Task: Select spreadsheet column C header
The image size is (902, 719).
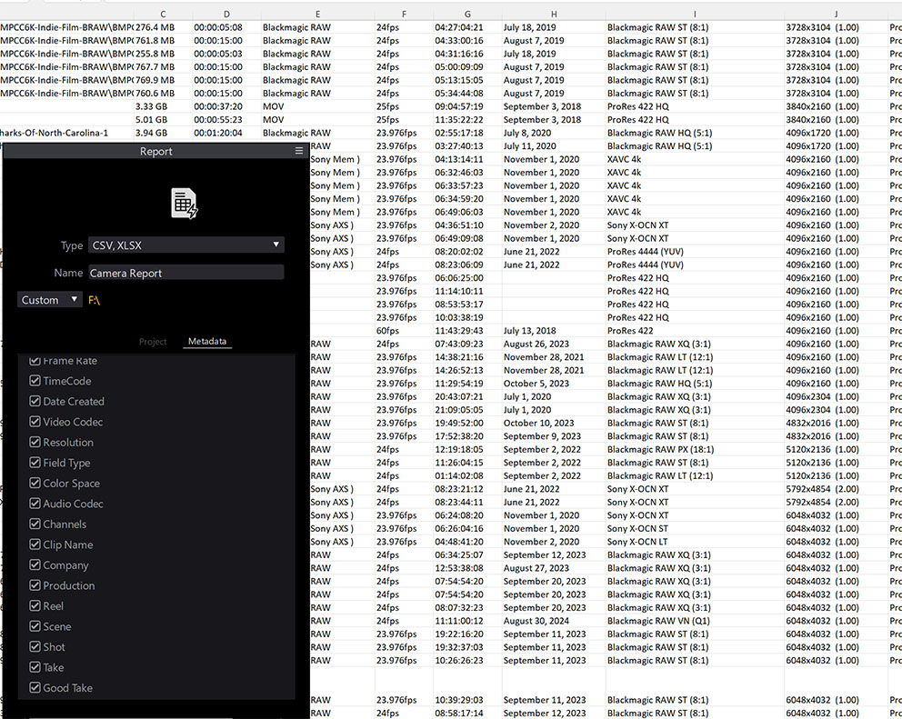Action: (x=163, y=14)
